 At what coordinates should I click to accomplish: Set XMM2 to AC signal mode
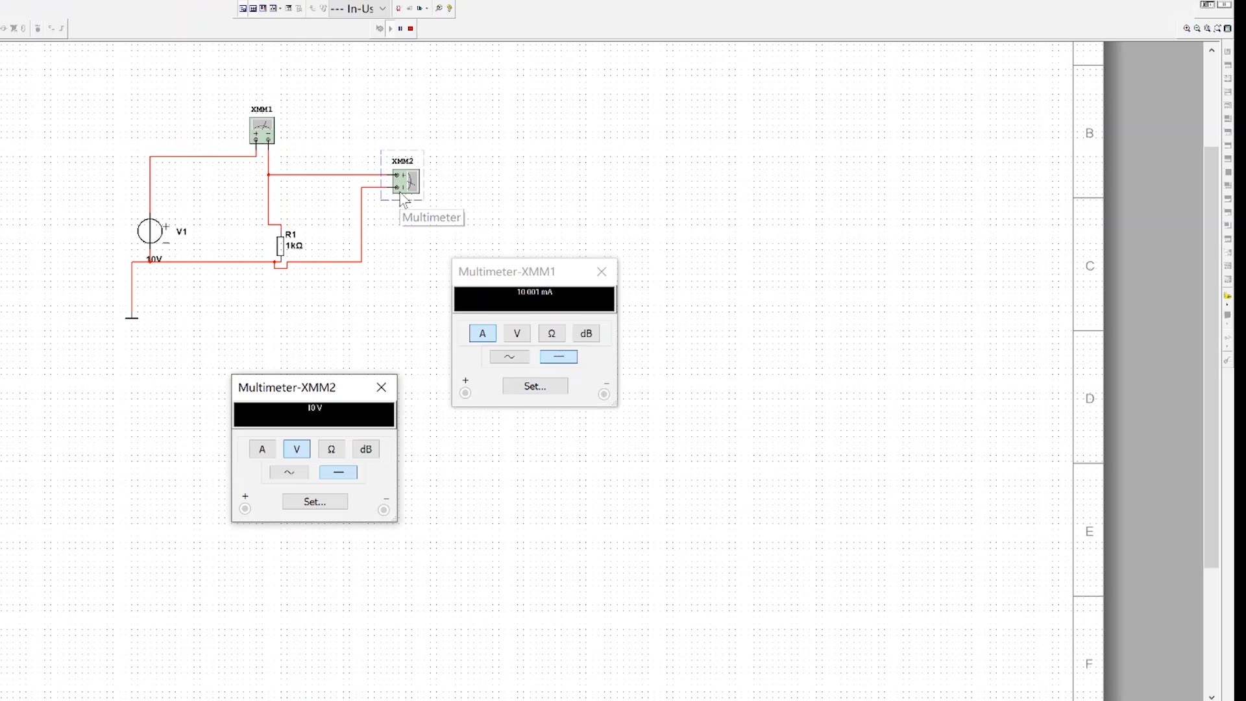289,473
